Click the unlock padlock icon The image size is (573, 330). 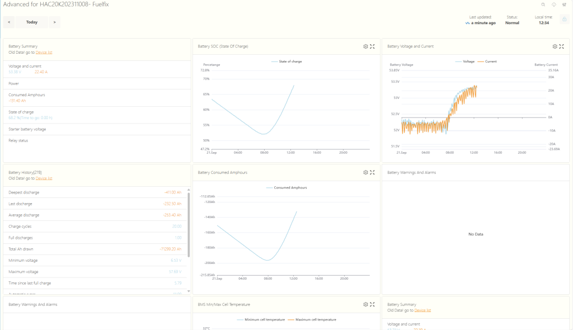(565, 20)
